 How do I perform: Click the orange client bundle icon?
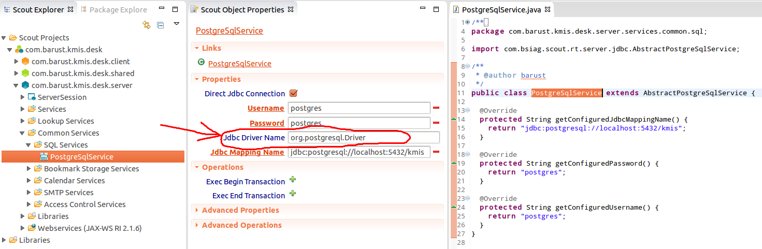click(25, 61)
